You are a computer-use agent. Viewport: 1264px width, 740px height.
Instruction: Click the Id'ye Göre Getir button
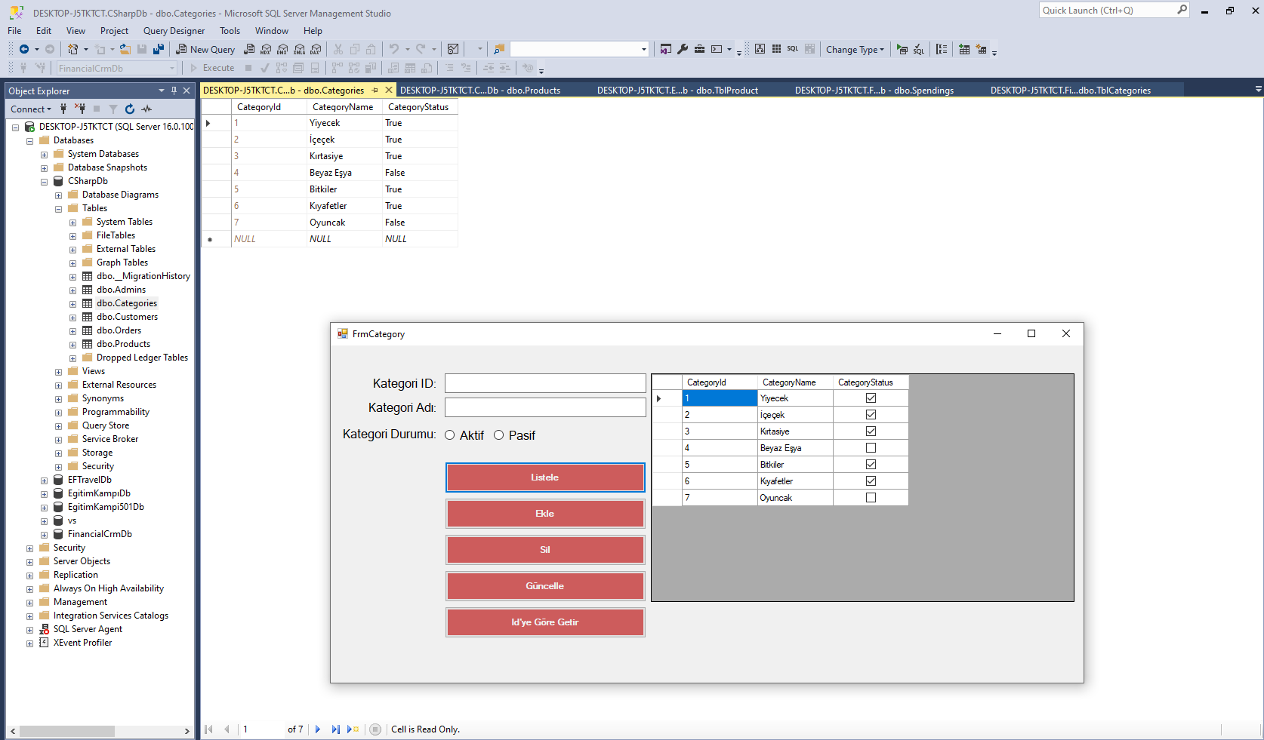coord(545,622)
